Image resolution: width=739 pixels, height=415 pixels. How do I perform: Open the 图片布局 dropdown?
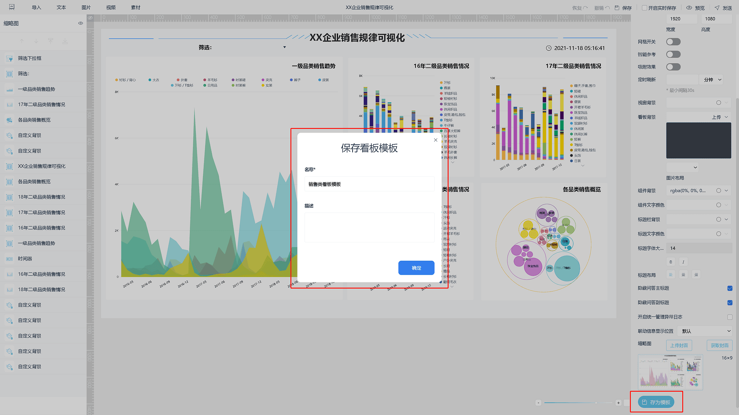point(682,167)
